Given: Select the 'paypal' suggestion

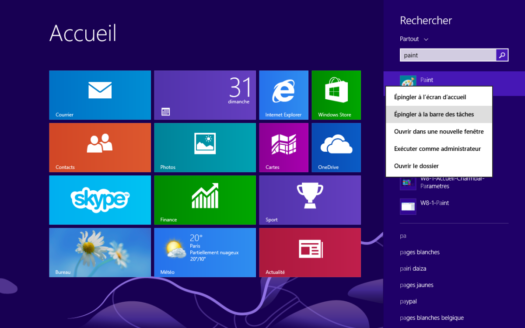Looking at the screenshot, I should click(408, 301).
